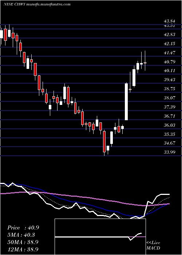This screenshot has width=182, height=255.
Task: Select the 43.84 price axis label
Action: click(170, 21)
